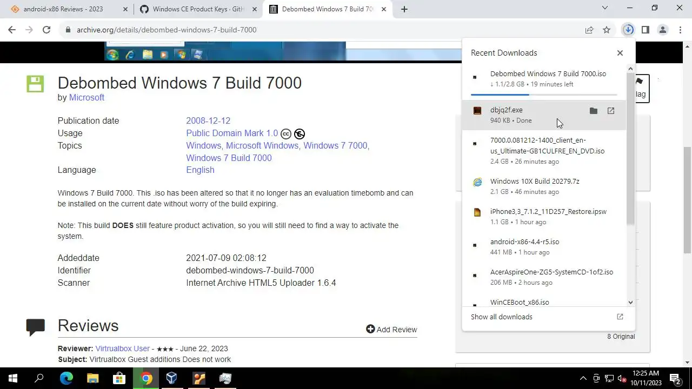
Task: Open the taskbar search icon
Action: (x=39, y=378)
